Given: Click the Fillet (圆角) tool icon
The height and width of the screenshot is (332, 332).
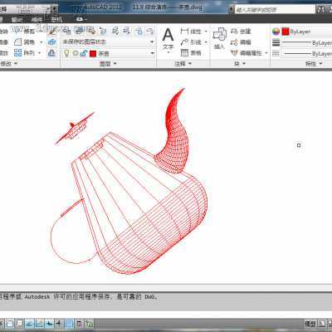Looking at the screenshot, I should click(x=17, y=42).
